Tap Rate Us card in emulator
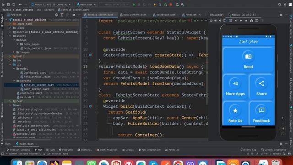The width and height of the screenshot is (293, 165). [x=235, y=113]
